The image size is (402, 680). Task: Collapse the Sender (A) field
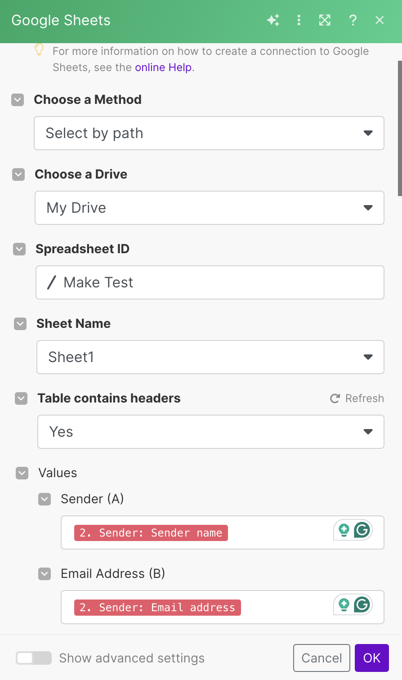tap(45, 499)
